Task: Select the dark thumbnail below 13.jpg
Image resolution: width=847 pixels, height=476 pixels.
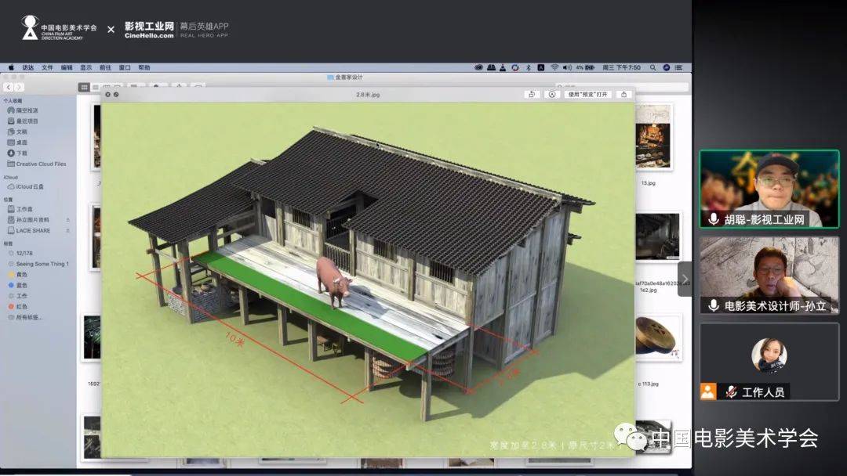Action: click(657, 236)
